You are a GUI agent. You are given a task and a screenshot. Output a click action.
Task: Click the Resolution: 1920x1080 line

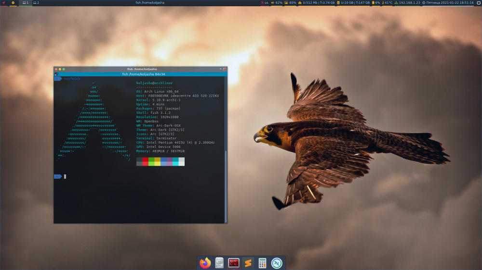coord(158,117)
